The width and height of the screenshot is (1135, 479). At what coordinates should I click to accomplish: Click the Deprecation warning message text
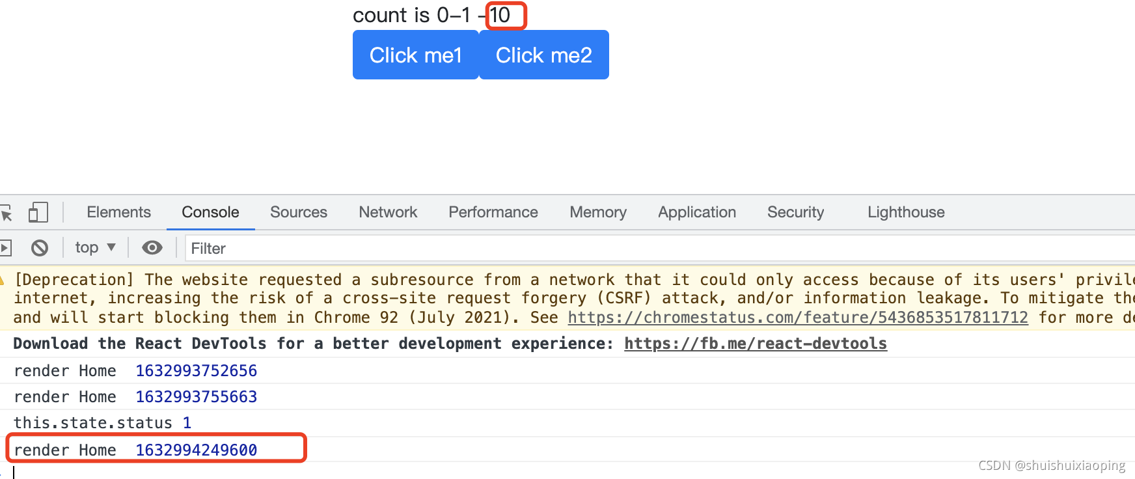573,298
